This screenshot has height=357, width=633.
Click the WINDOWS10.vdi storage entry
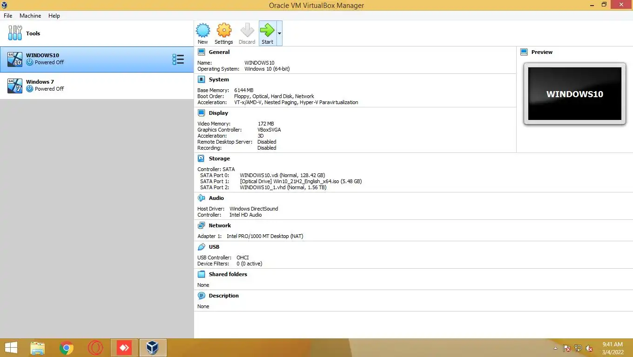283,175
